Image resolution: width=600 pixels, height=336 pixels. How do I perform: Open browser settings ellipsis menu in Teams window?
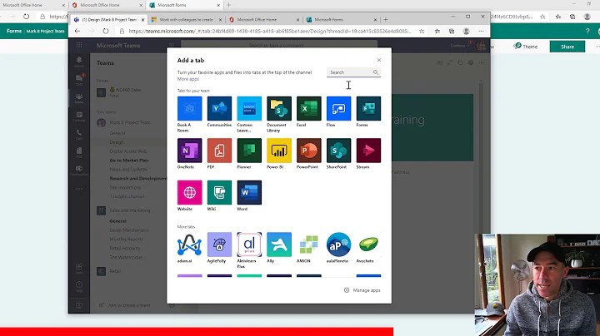(481, 32)
